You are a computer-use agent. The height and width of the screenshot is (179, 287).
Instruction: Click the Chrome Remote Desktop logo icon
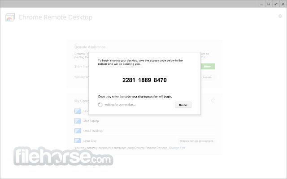click(x=10, y=17)
